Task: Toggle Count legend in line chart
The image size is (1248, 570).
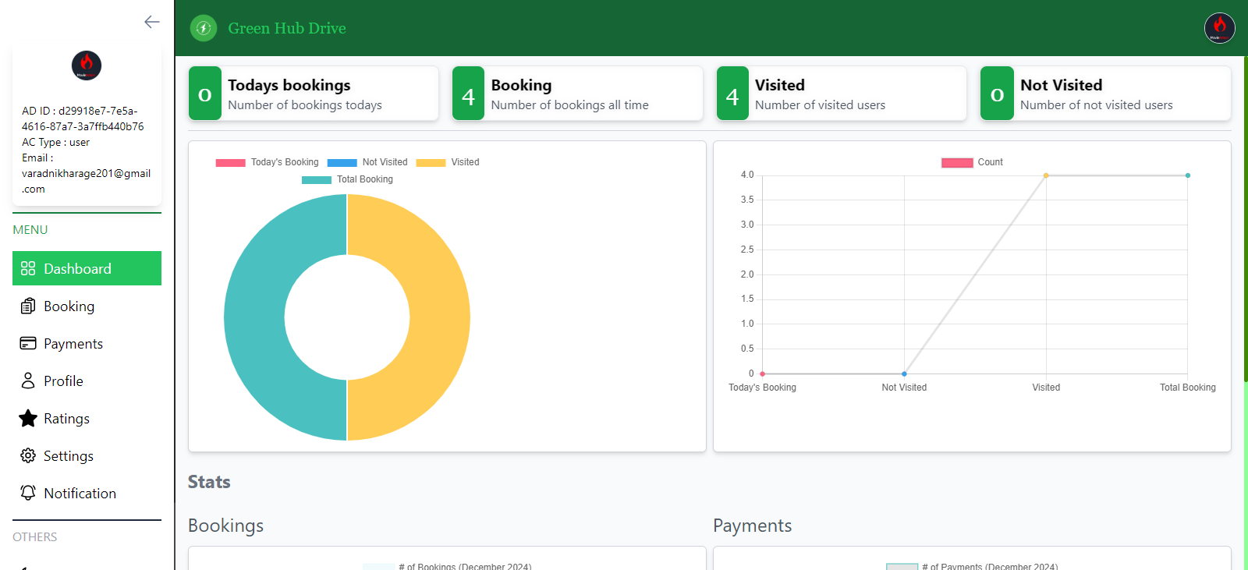Action: click(972, 162)
